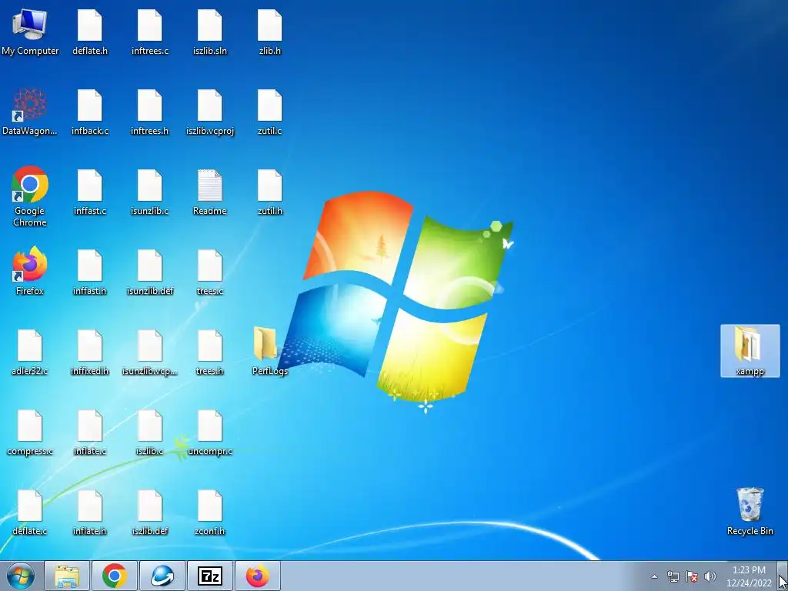This screenshot has width=788, height=591.
Task: Select the iszlib.c file icon
Action: 150,432
